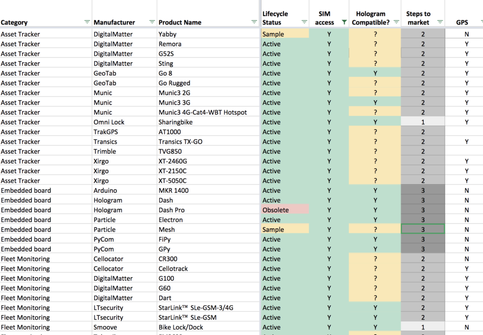Select the Munic3 2G cell
The width and height of the screenshot is (483, 335).
[x=208, y=93]
